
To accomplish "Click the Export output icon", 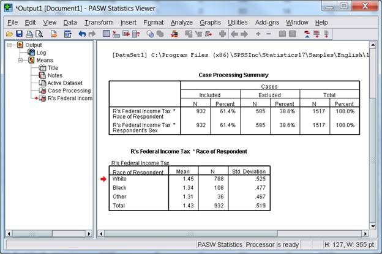I will (54, 34).
